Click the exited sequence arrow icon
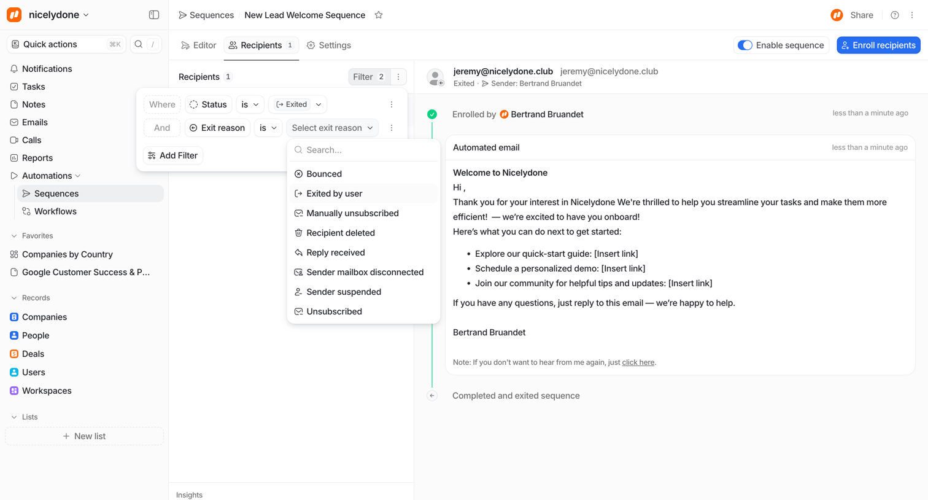 (x=432, y=396)
